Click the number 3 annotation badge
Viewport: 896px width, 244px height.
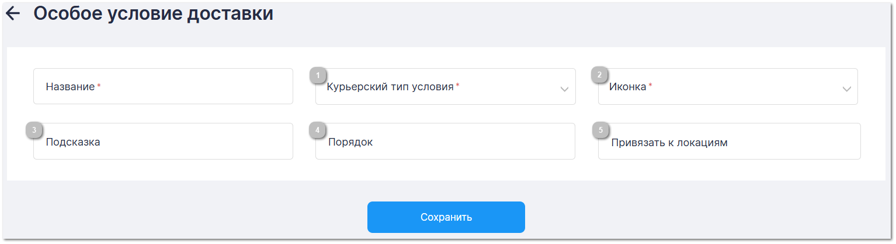[35, 130]
